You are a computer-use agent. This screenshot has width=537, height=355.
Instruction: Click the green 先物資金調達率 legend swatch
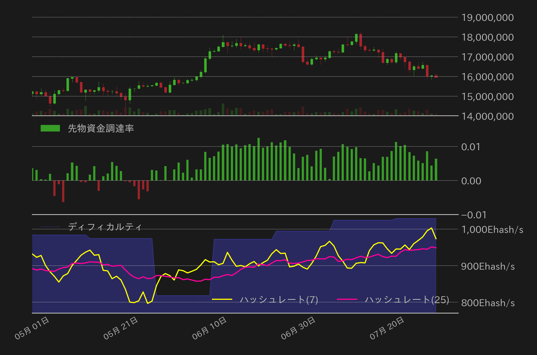point(50,128)
